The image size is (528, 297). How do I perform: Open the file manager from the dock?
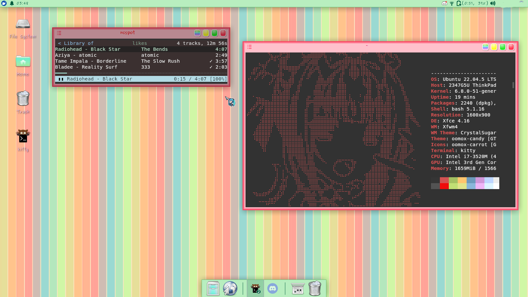pos(213,288)
